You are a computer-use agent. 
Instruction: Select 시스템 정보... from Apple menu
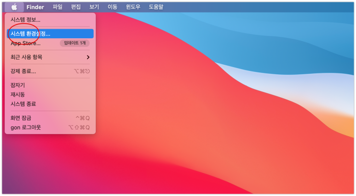(x=50, y=20)
